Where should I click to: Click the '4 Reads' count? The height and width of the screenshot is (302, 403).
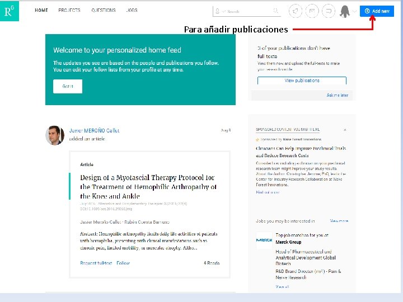tap(212, 263)
